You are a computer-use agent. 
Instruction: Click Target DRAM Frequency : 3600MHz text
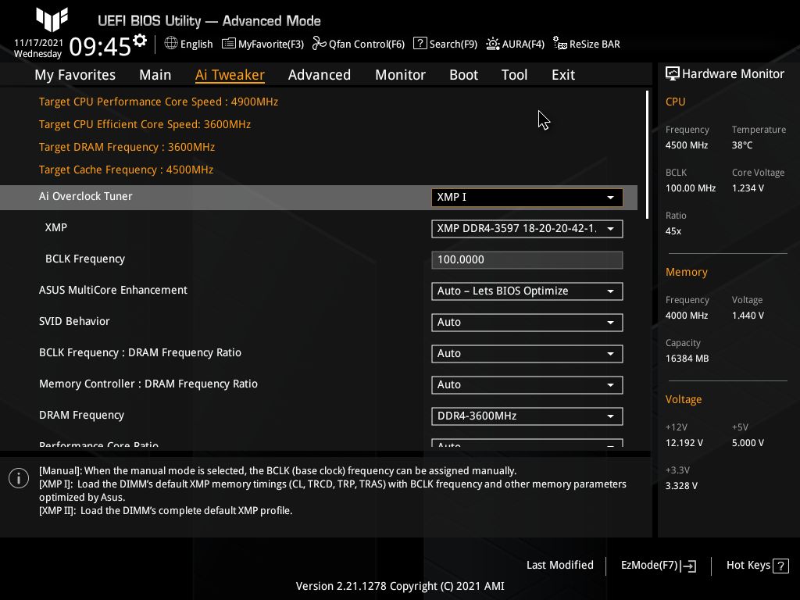click(x=127, y=147)
